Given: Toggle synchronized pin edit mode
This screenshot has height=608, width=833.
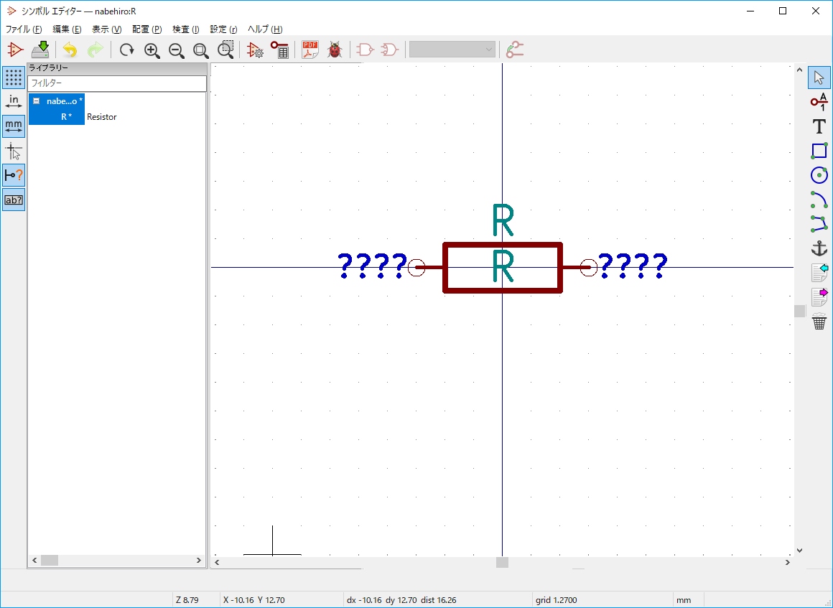Looking at the screenshot, I should pyautogui.click(x=515, y=50).
